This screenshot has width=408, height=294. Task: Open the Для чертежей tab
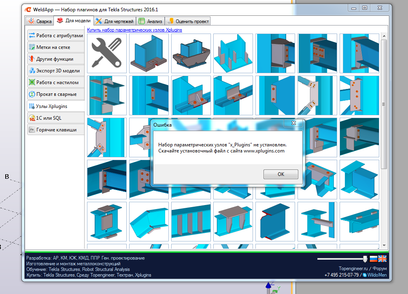click(114, 21)
